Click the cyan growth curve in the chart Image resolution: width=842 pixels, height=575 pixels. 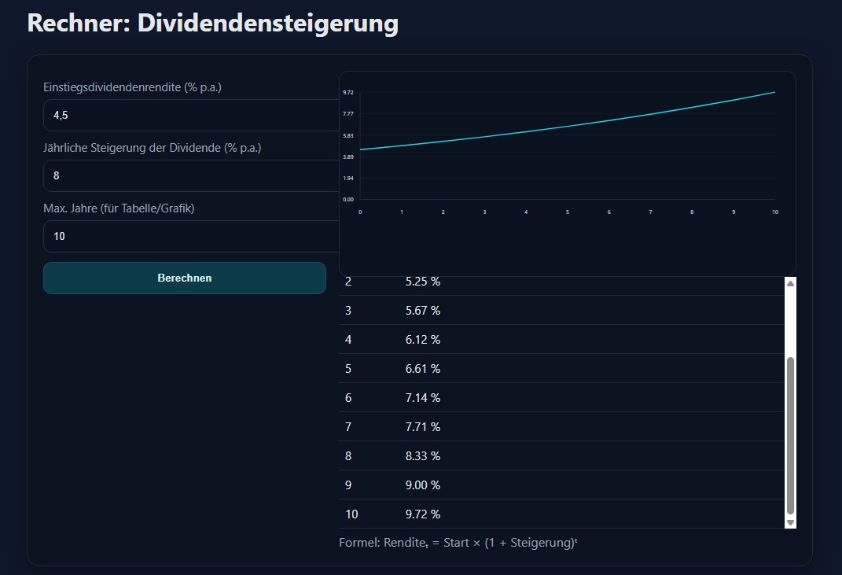[x=568, y=126]
